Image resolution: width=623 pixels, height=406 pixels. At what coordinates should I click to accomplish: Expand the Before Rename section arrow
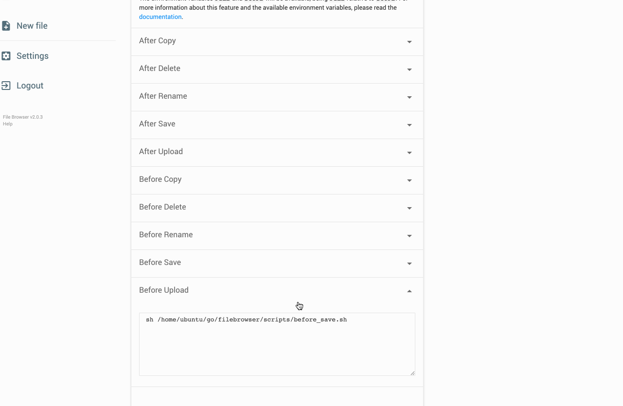point(409,236)
